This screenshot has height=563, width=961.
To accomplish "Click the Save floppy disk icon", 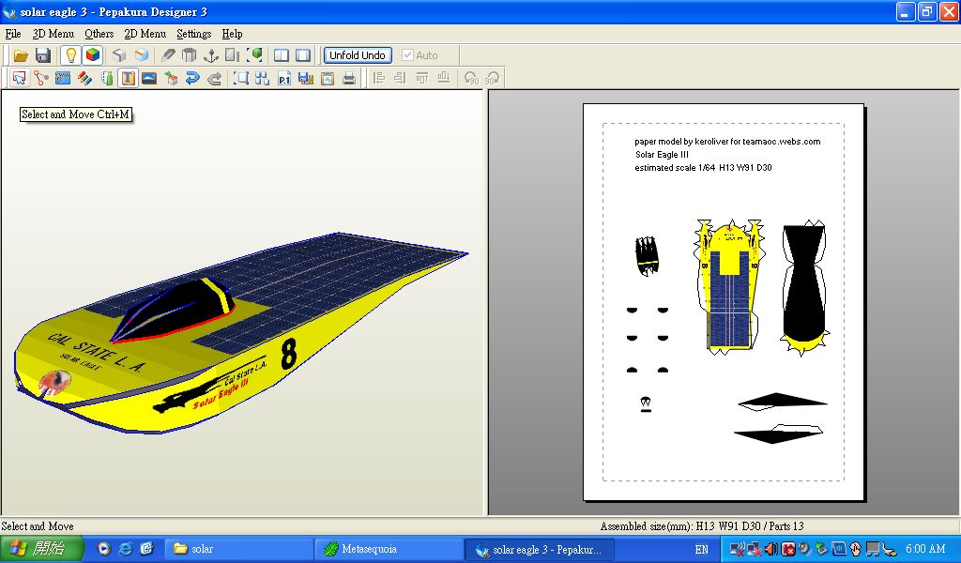I will tap(43, 55).
